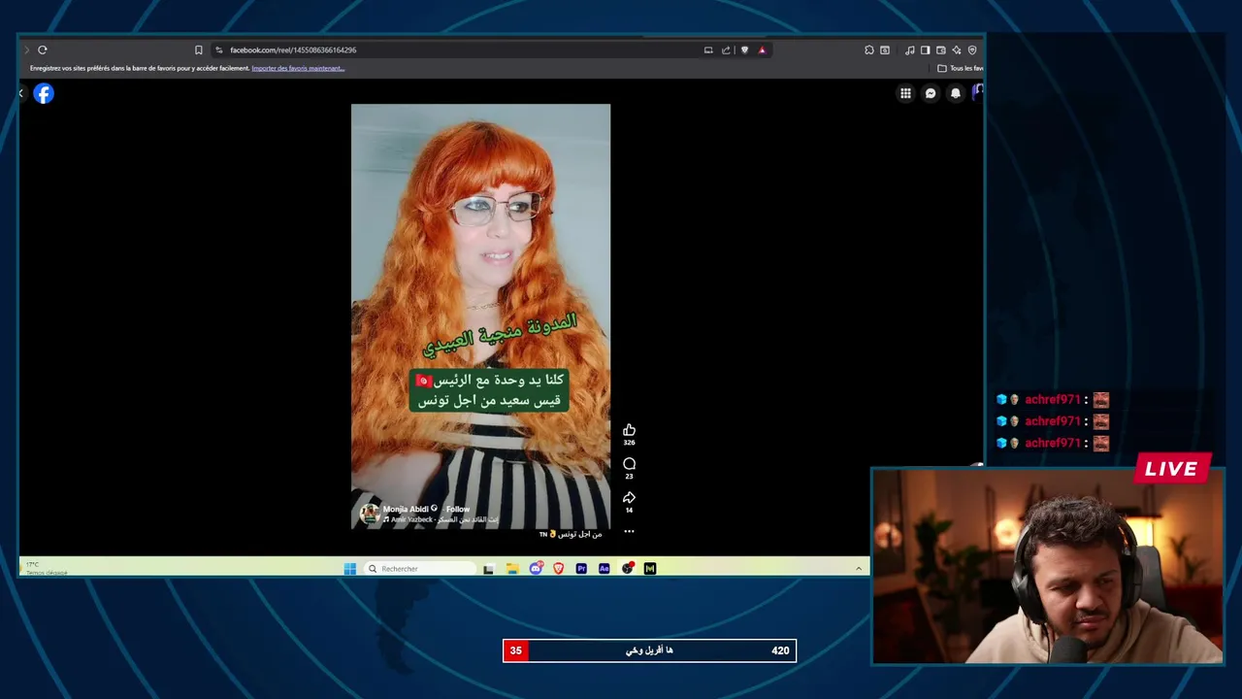This screenshot has height=699, width=1242.
Task: Open Facebook Messenger icon
Action: [931, 93]
